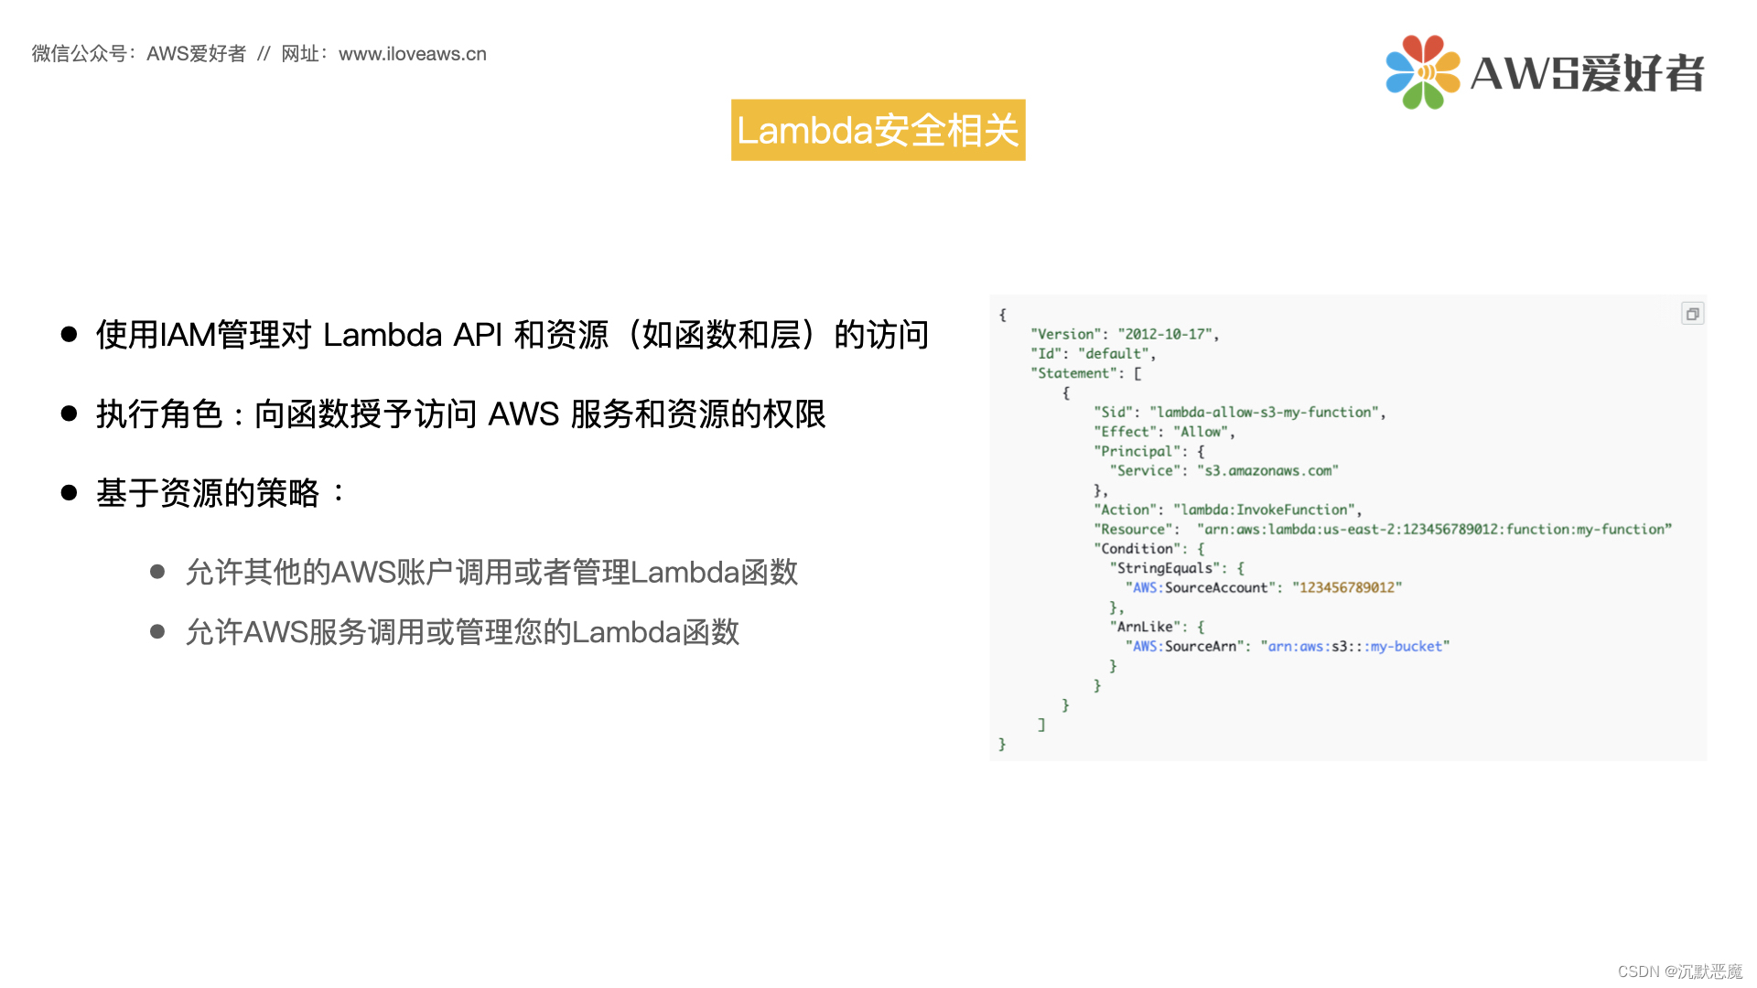Screen dimensions: 1757x988
Task: Click the AWS:SourceArn my-bucket line
Action: 1287,646
